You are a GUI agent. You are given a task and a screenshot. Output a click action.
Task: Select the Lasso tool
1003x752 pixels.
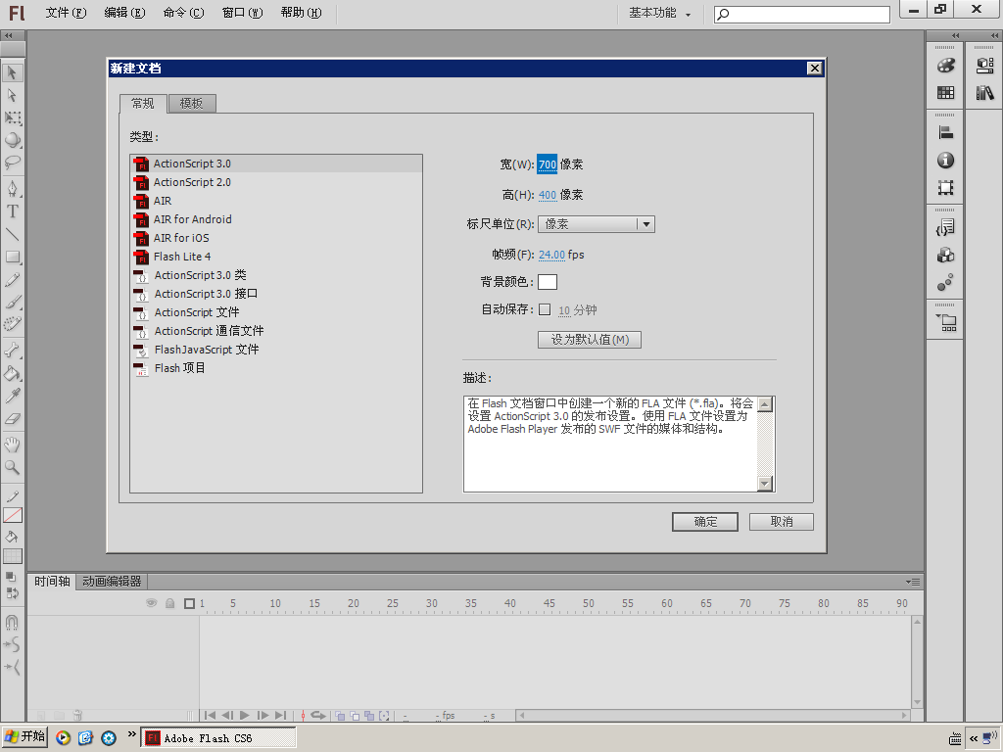click(12, 163)
